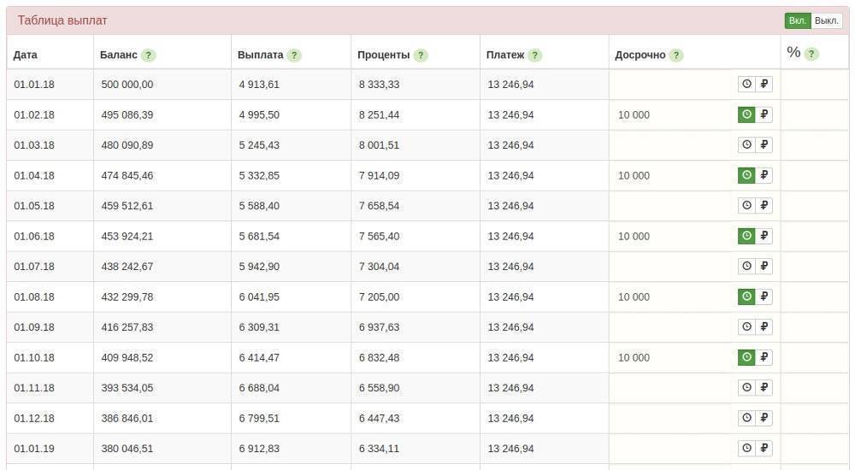Toggle the green clock button for 01.10.18

pyautogui.click(x=746, y=357)
